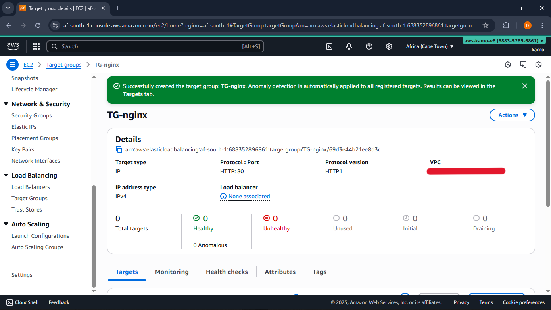Click the AWS console search field
The height and width of the screenshot is (310, 551).
(x=155, y=46)
